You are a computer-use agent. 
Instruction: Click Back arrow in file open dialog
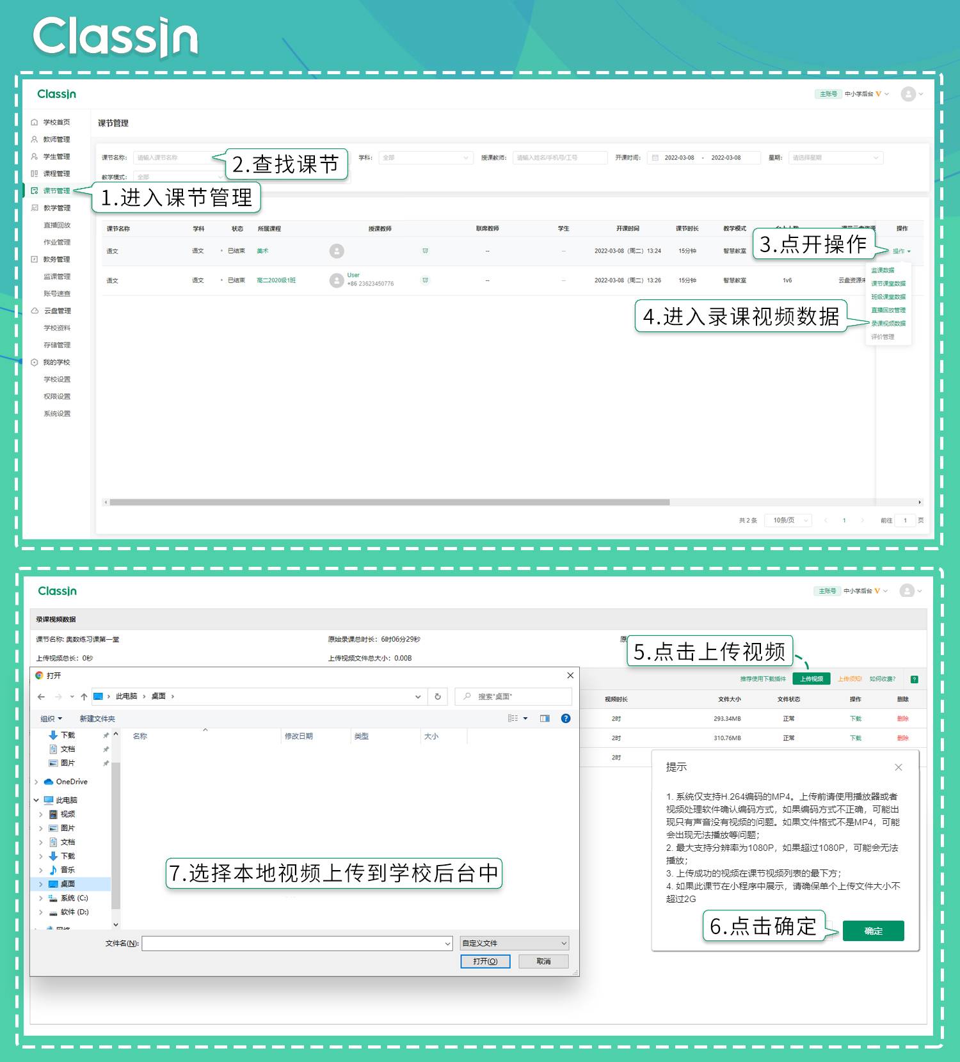(41, 697)
